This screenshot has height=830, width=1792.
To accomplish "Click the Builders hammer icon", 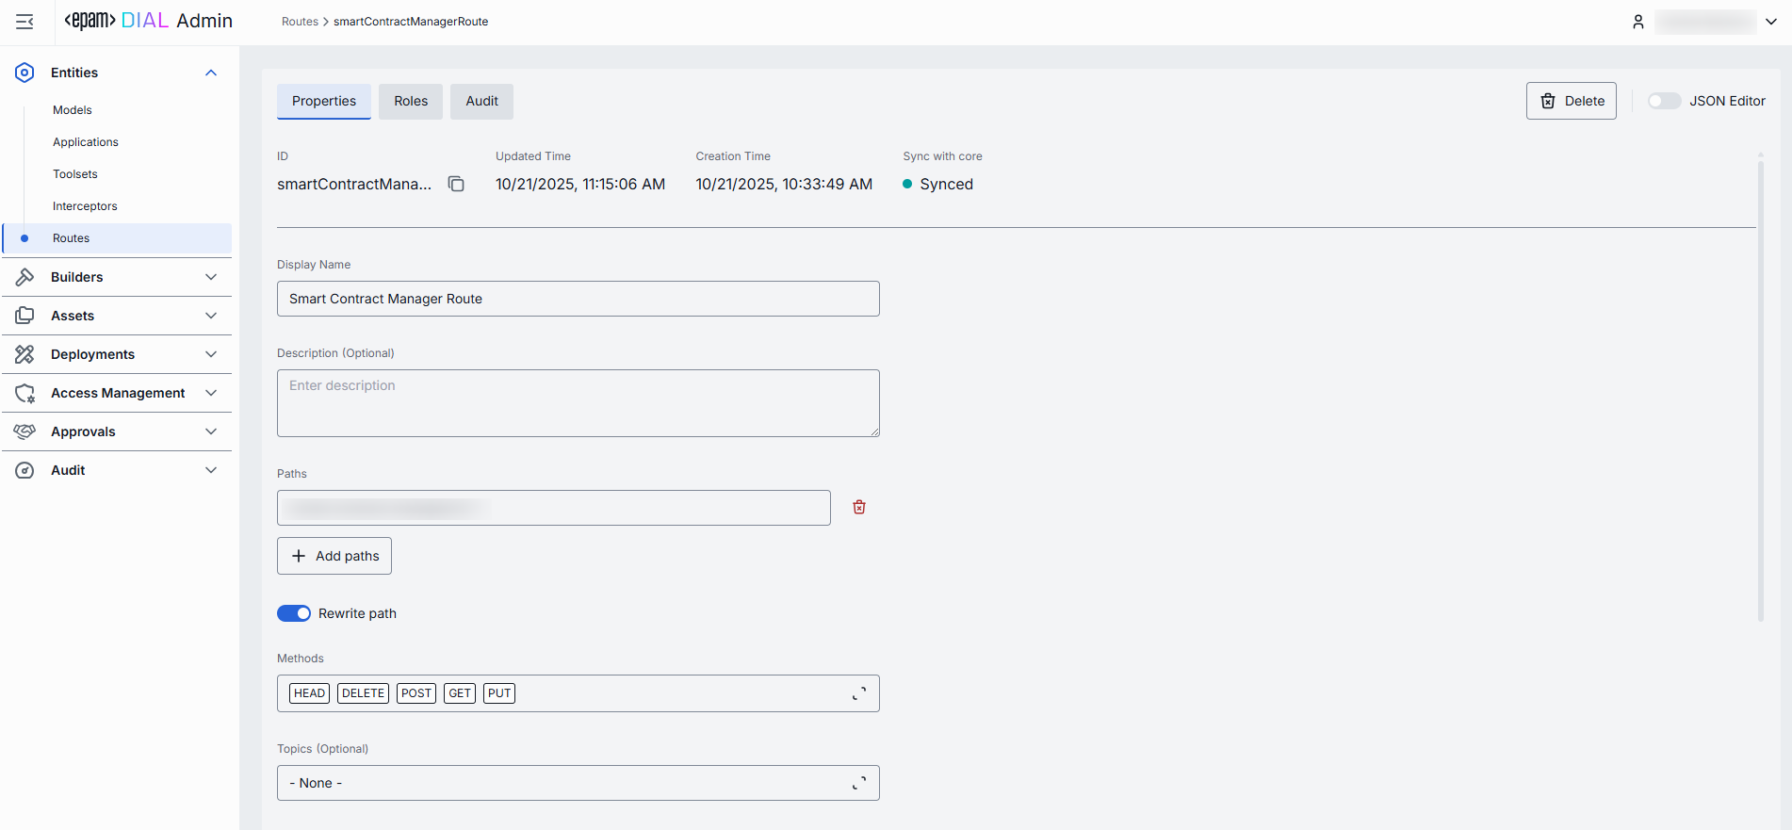I will [x=24, y=277].
